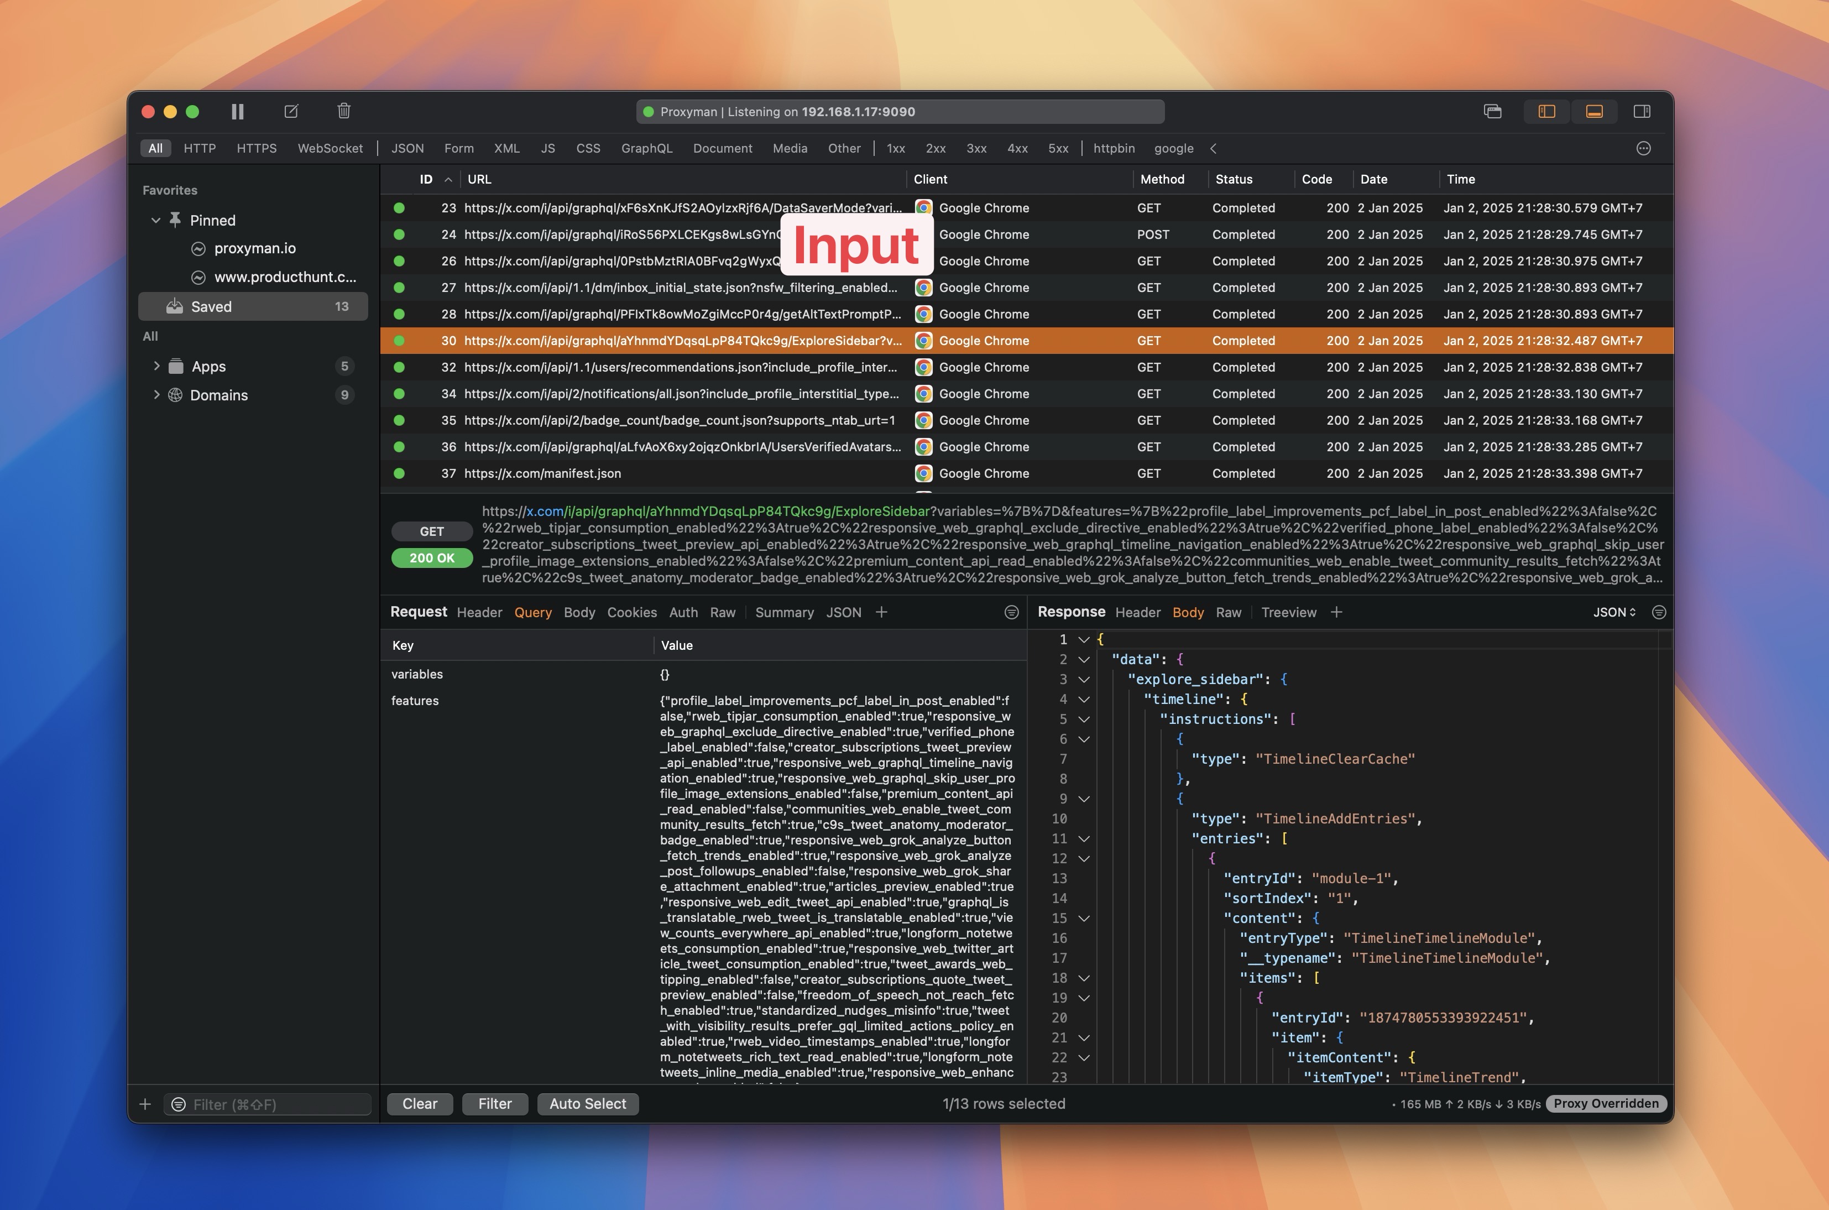Toggle the bottom panel layout icon
1829x1210 pixels.
click(x=1595, y=112)
